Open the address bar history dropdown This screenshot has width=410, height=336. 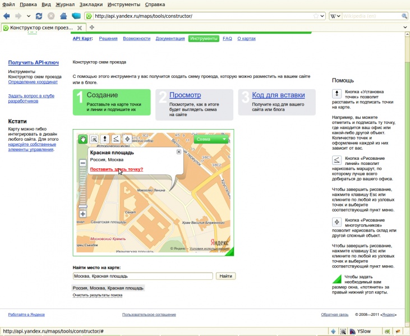tap(322, 16)
